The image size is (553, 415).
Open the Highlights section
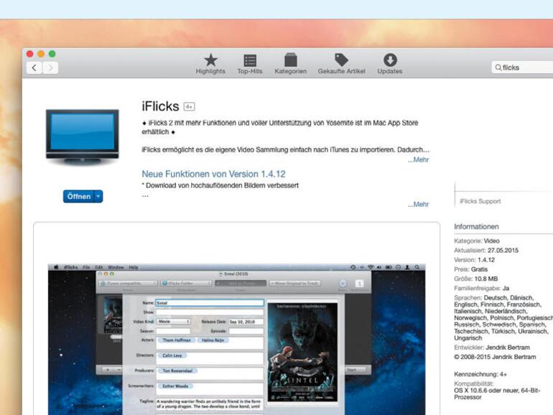210,64
